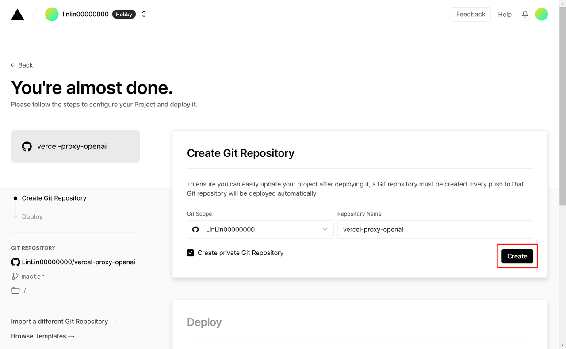This screenshot has width=566, height=349.
Task: Focus the Repository Name input field
Action: (435, 229)
